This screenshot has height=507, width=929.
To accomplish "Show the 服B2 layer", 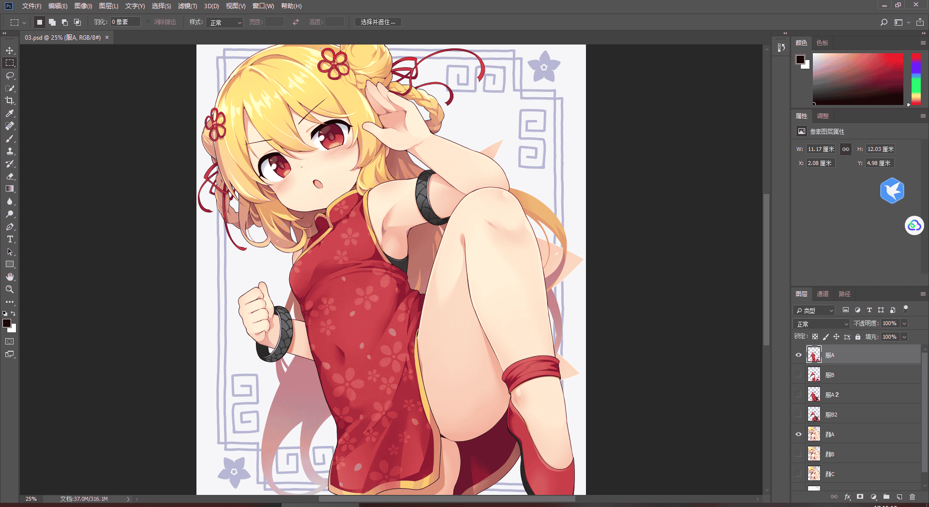I will click(x=798, y=415).
